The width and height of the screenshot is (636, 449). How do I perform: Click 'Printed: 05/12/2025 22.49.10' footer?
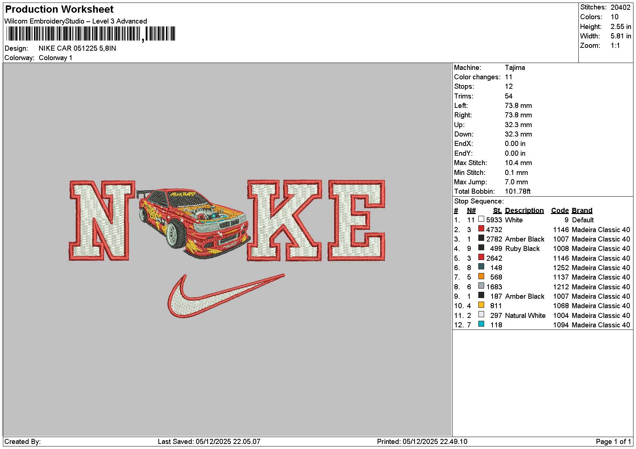pos(422,442)
